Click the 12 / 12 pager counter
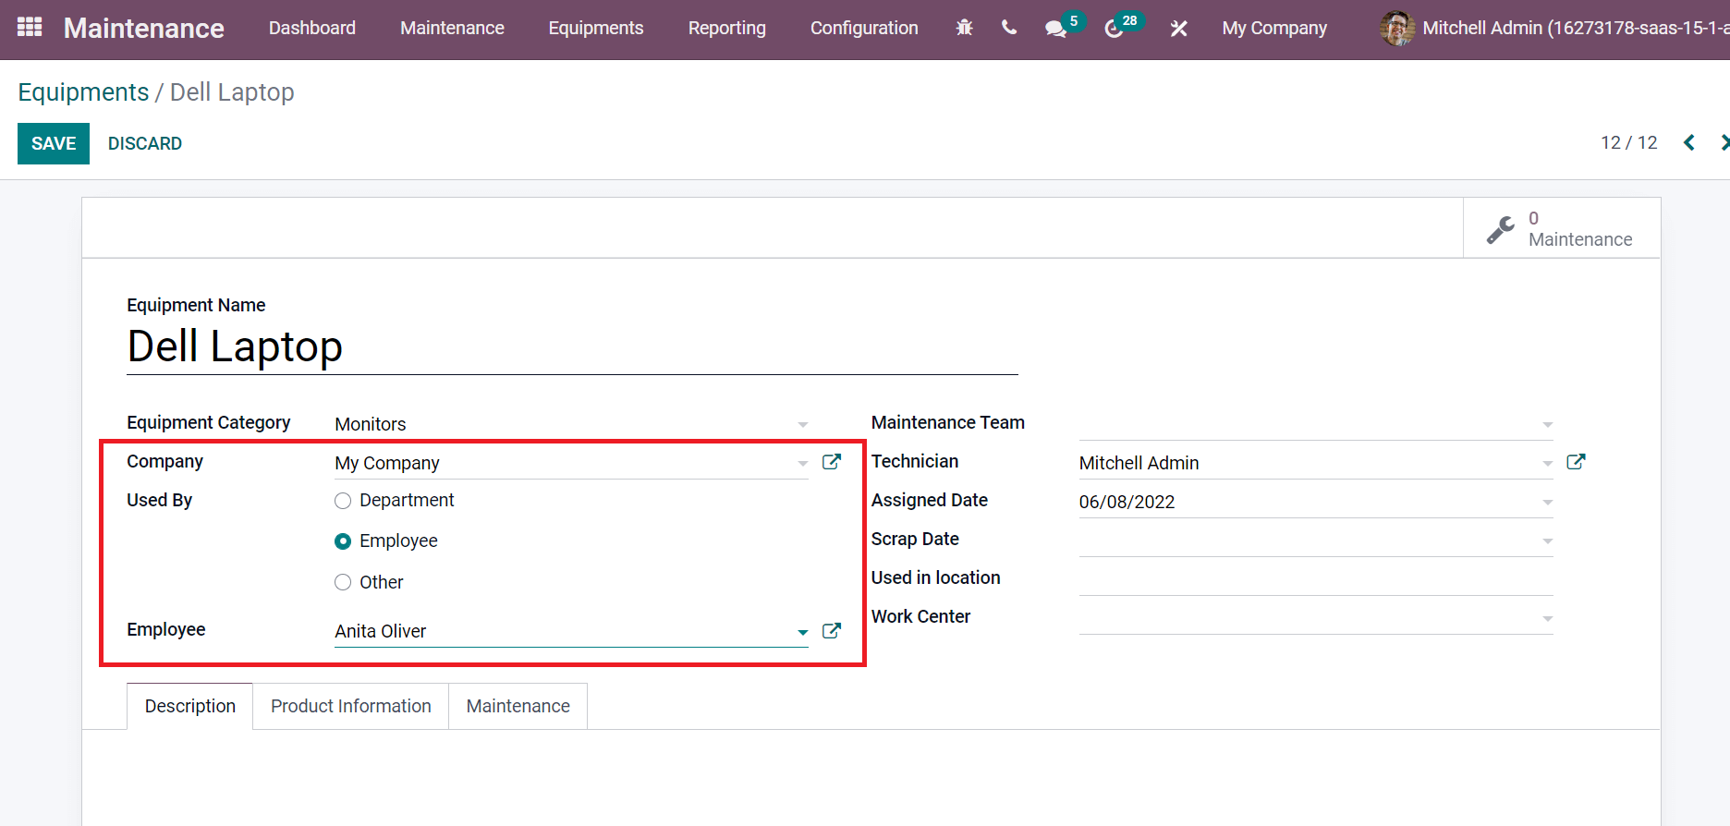The width and height of the screenshot is (1730, 826). point(1628,142)
